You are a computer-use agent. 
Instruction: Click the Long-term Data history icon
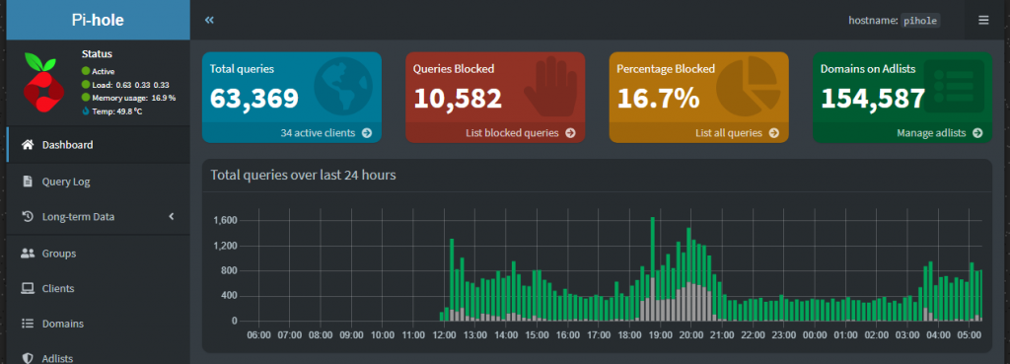click(27, 216)
